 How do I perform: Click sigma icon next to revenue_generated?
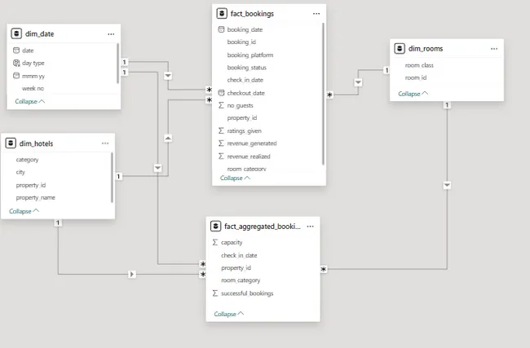click(221, 143)
